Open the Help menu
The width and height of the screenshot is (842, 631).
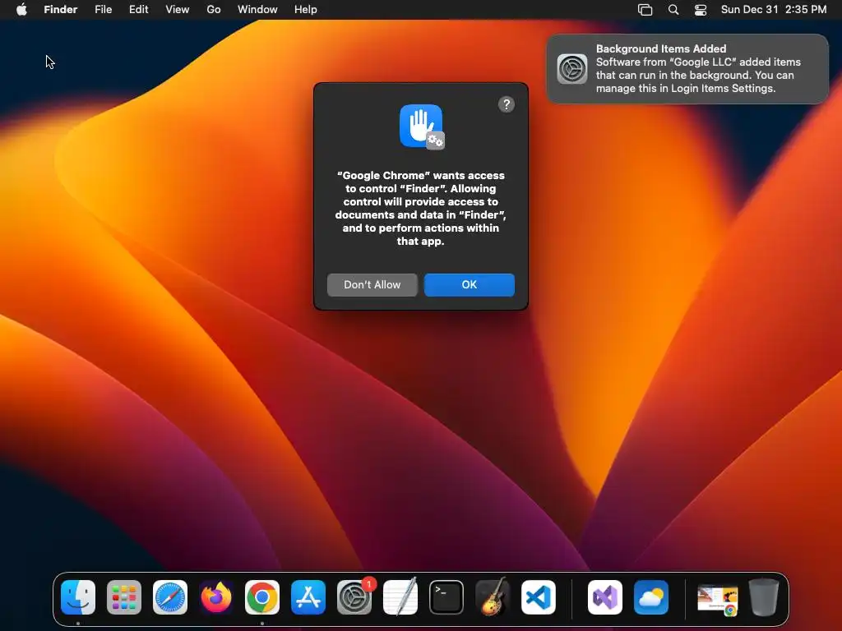click(306, 10)
